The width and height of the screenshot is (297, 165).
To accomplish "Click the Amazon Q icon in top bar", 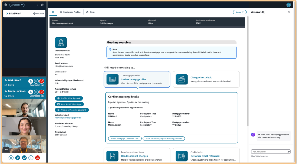I will click(289, 5).
